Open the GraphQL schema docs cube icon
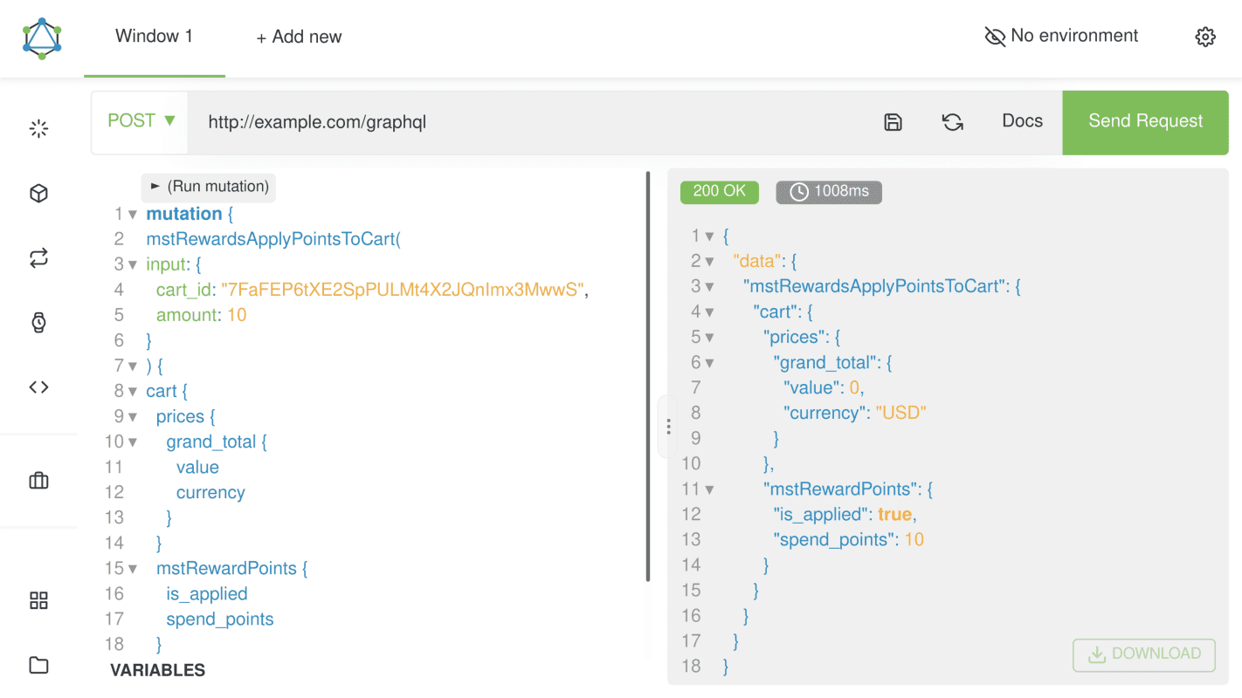1242x698 pixels. point(38,193)
